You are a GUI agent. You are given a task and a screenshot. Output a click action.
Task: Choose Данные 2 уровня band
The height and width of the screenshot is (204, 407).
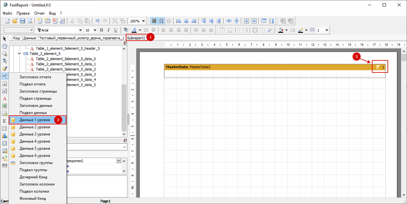point(38,127)
